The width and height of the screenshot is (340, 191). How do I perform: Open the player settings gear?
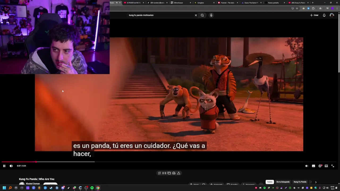[320, 166]
